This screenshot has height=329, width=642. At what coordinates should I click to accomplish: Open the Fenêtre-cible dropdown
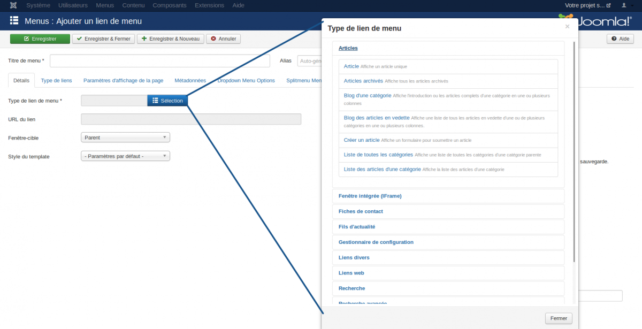pyautogui.click(x=125, y=137)
